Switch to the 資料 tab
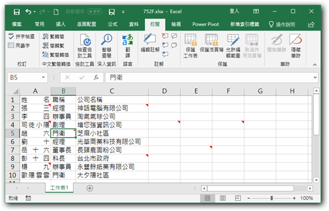Screen dimensions: 329x211 [x=133, y=24]
